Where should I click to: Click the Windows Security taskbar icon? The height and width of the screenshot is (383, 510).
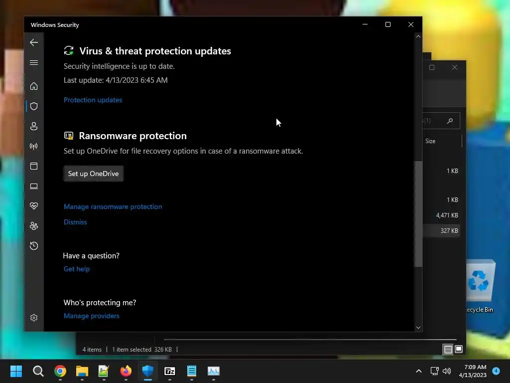point(147,371)
